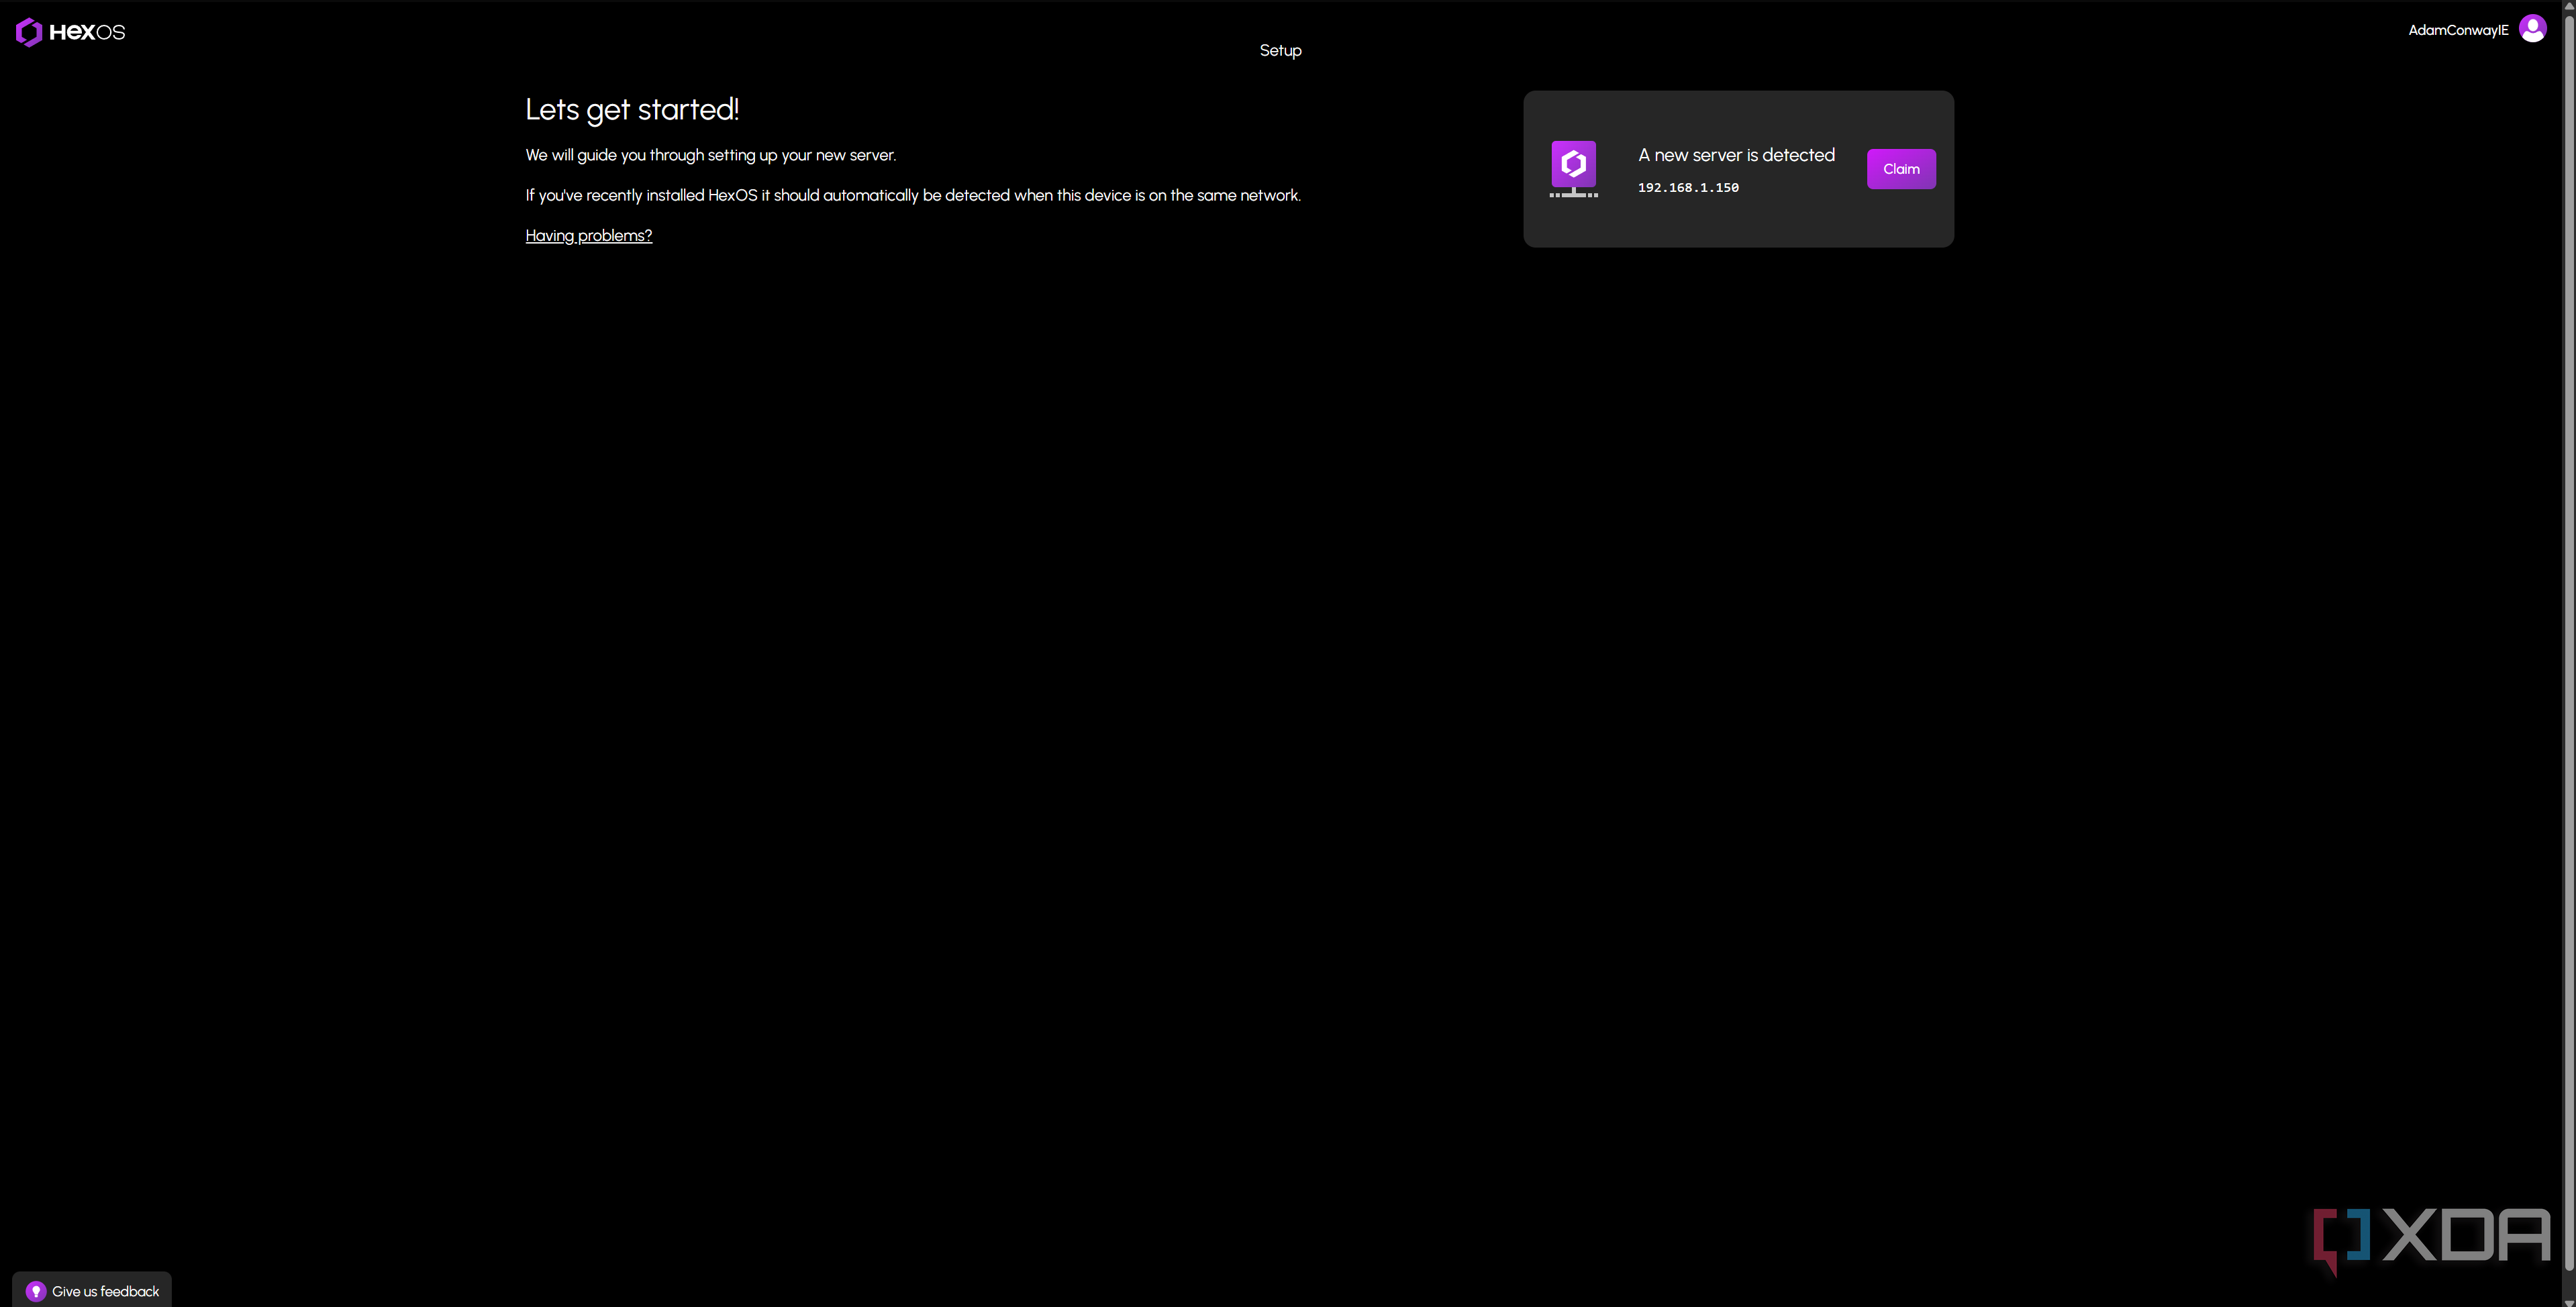Click the detected server device icon
This screenshot has height=1307, width=2576.
[x=1573, y=168]
